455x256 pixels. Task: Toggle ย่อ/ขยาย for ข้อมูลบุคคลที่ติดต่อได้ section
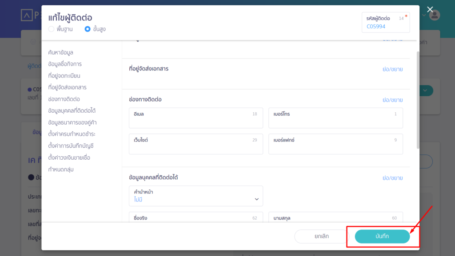392,178
